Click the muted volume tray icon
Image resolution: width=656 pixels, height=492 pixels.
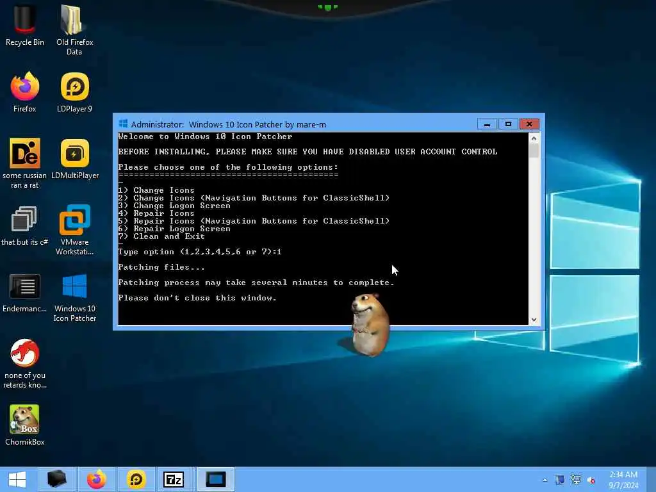click(x=591, y=480)
